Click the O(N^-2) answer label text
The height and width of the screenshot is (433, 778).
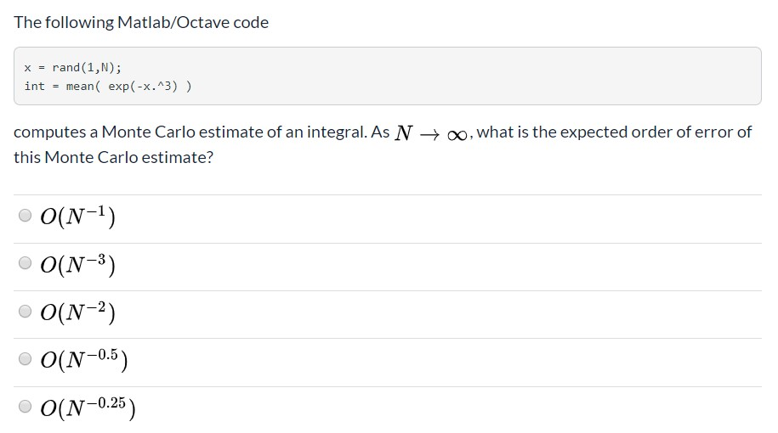coord(78,312)
